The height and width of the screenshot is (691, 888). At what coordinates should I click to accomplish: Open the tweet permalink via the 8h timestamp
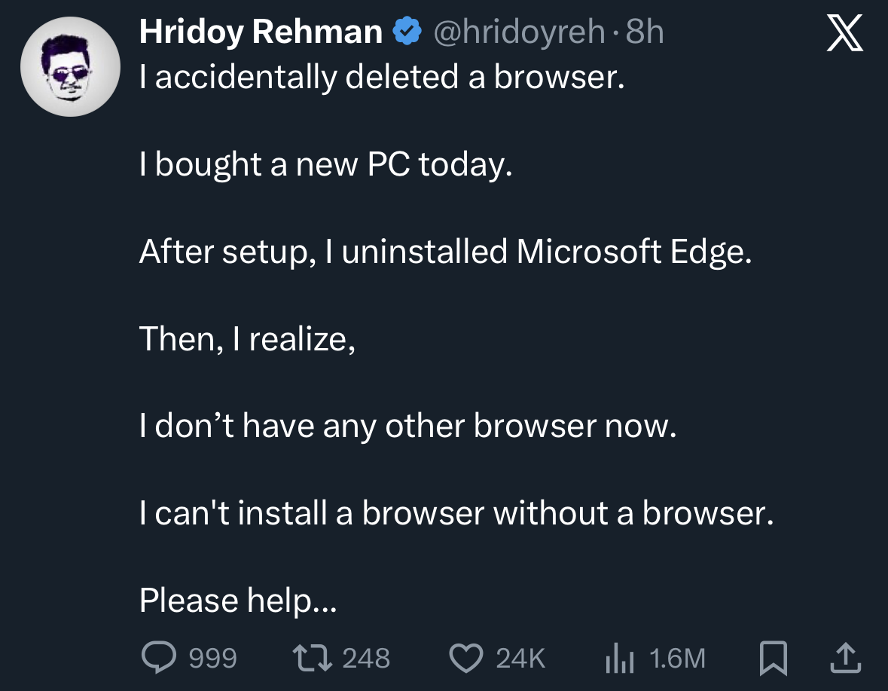tap(644, 31)
